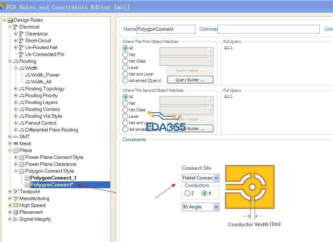This screenshot has width=333, height=242.
Task: Select Net for second object match
Action: pos(125,103)
